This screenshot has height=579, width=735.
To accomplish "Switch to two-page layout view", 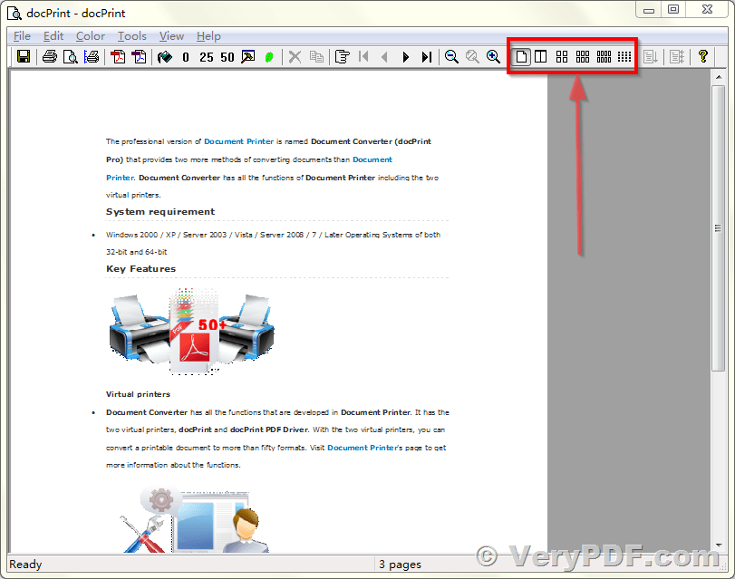I will 541,56.
